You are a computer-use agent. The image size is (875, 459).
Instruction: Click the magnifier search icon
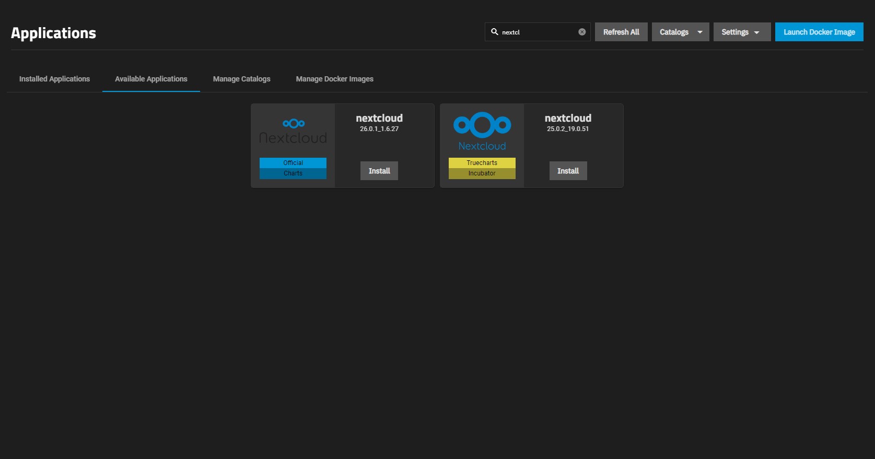495,32
